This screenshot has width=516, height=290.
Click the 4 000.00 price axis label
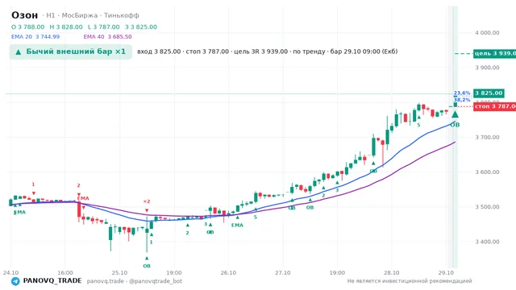(487, 33)
